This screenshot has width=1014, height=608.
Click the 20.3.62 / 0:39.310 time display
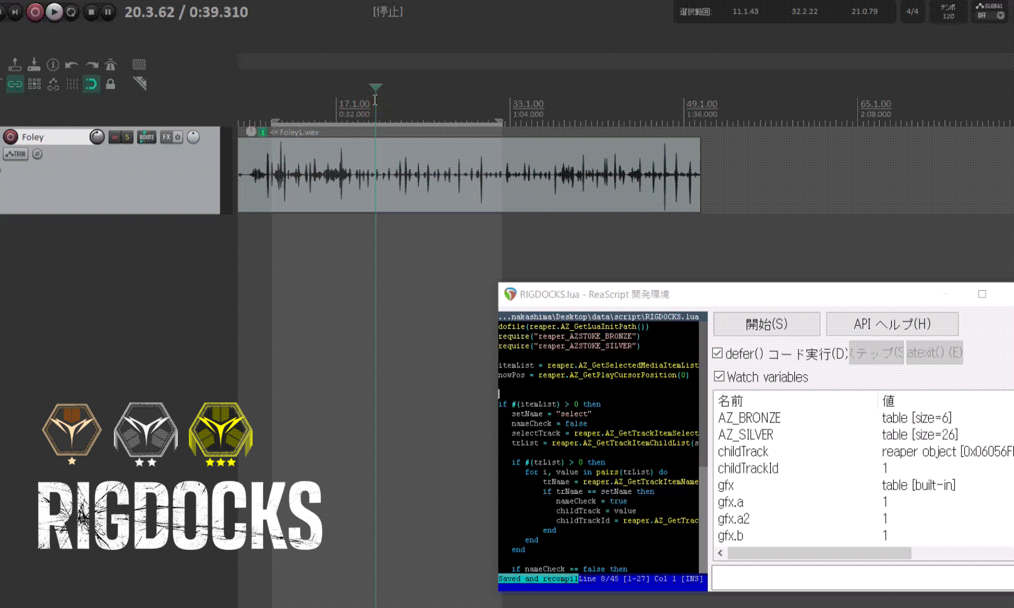click(x=186, y=12)
